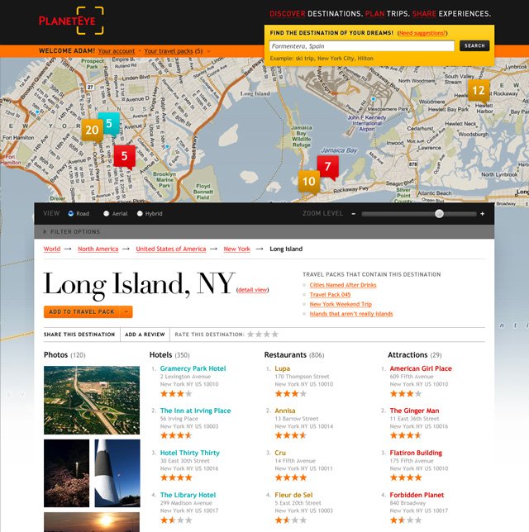Click the teal map marker labeled 5
This screenshot has height=532, width=529.
point(109,123)
